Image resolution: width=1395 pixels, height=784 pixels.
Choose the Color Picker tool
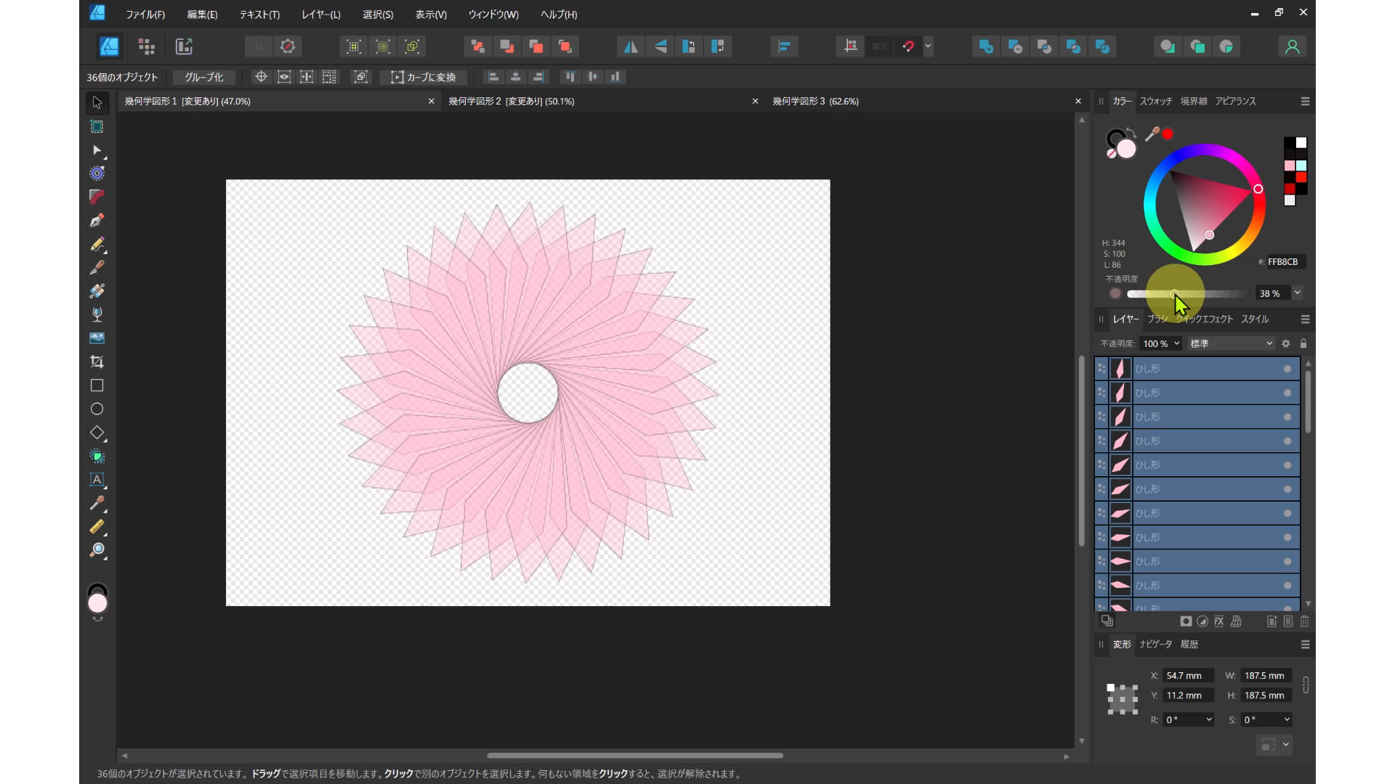pos(97,504)
